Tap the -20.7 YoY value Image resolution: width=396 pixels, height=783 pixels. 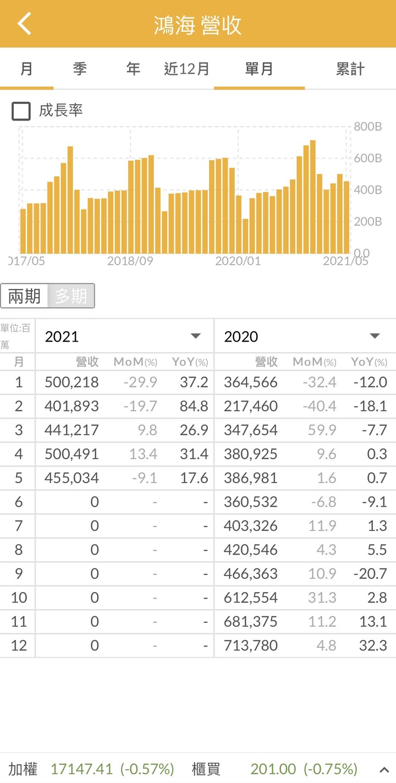point(370,573)
